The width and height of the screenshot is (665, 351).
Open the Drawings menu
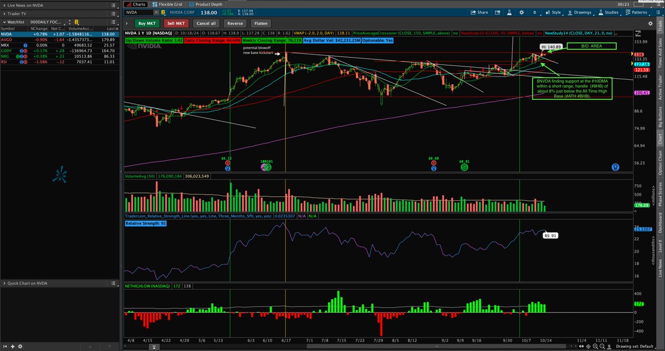click(x=580, y=12)
